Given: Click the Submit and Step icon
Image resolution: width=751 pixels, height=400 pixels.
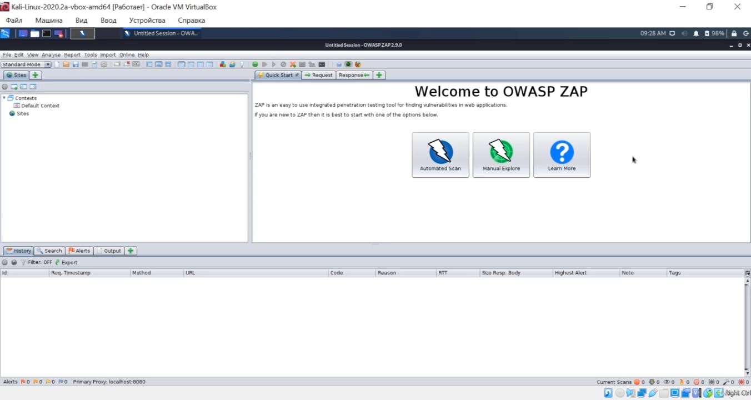Looking at the screenshot, I should tap(264, 64).
